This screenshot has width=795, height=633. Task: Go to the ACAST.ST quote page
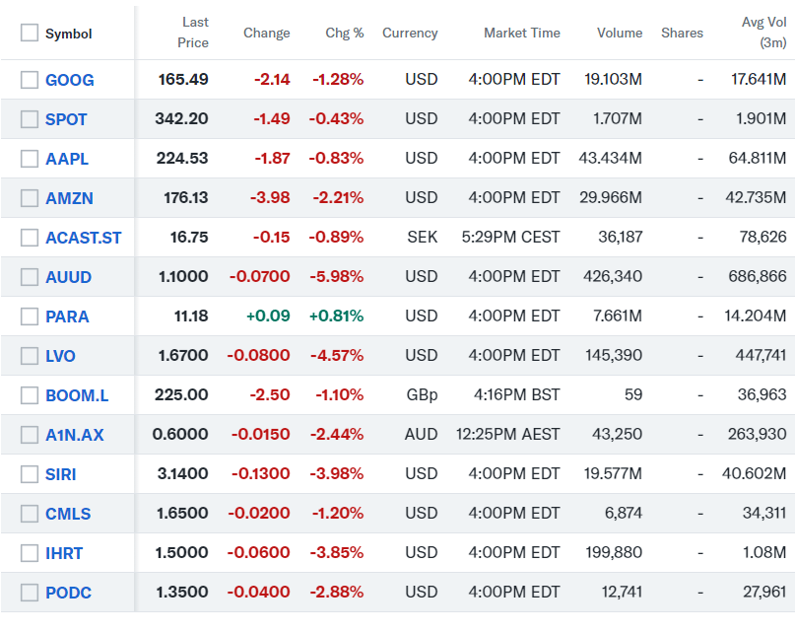(84, 238)
